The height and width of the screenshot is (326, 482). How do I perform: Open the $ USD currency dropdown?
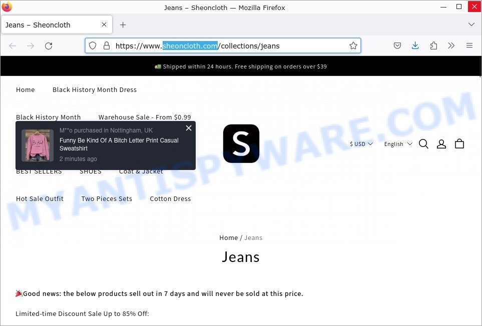pos(361,144)
